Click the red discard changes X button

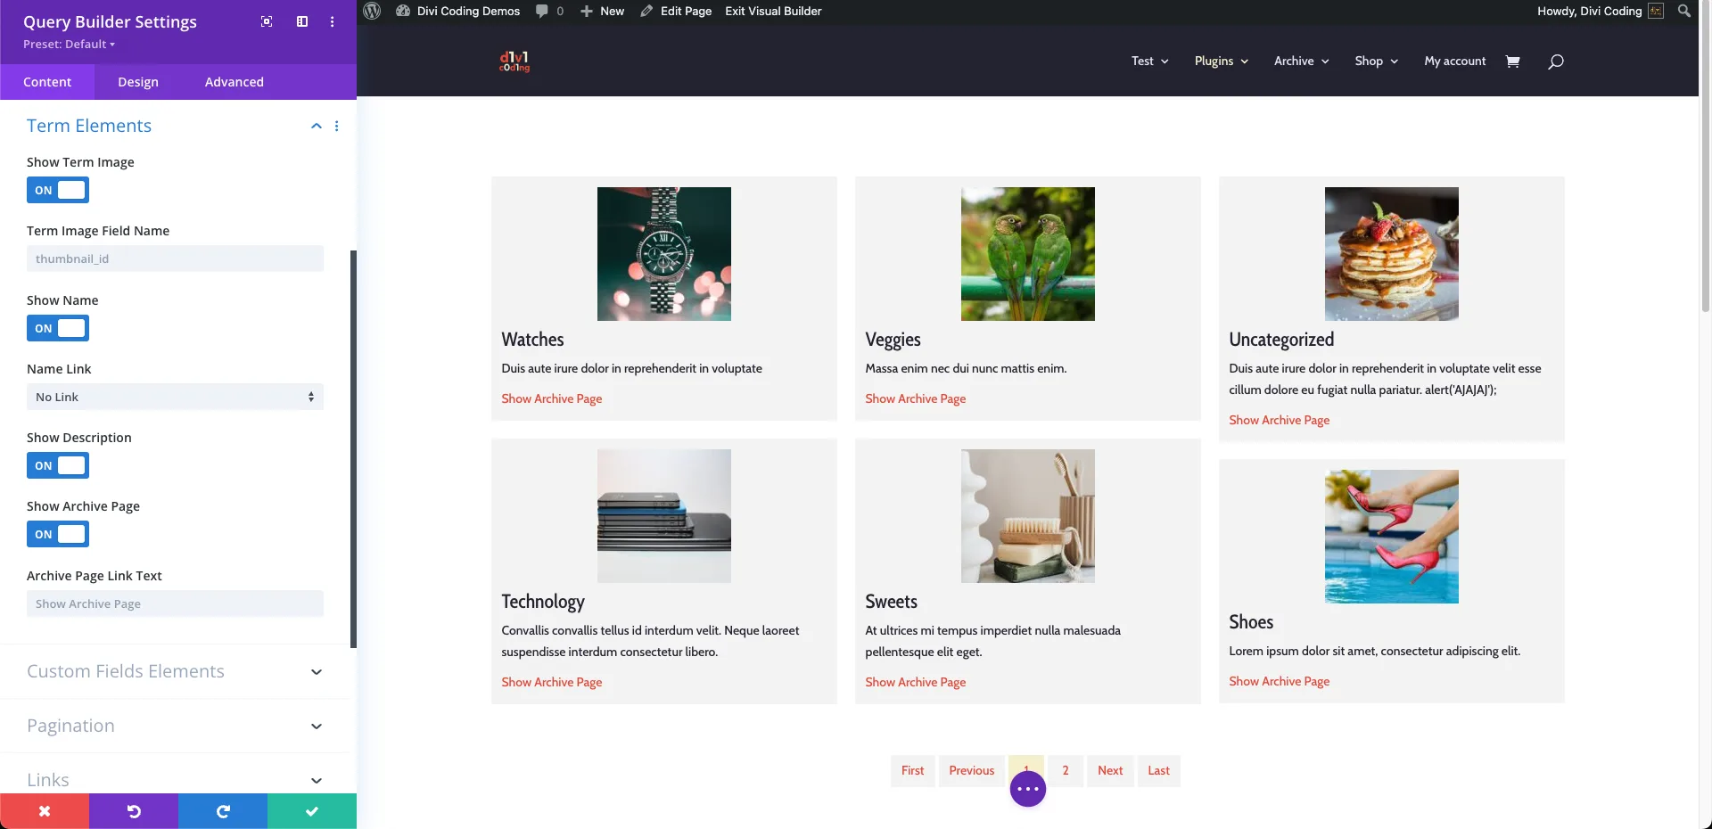click(45, 811)
